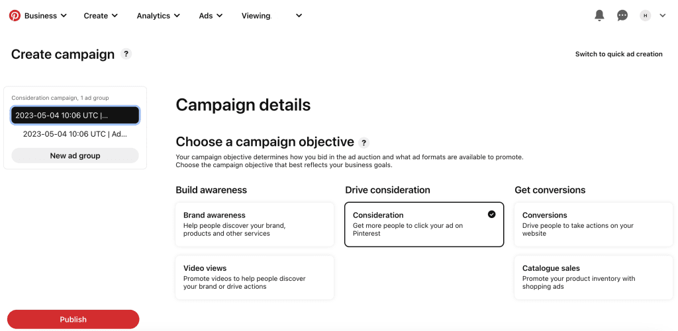Open the Analytics menu
The width and height of the screenshot is (678, 331).
(158, 16)
